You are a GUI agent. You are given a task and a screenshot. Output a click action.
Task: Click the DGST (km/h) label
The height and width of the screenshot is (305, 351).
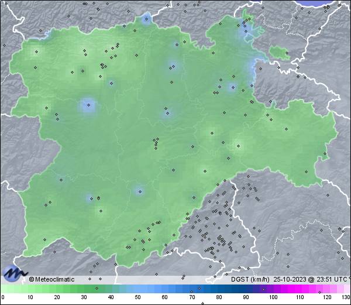tap(250, 279)
